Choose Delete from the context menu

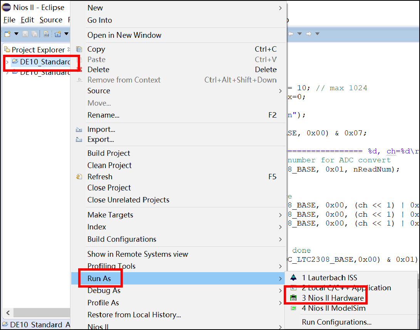[179, 69]
